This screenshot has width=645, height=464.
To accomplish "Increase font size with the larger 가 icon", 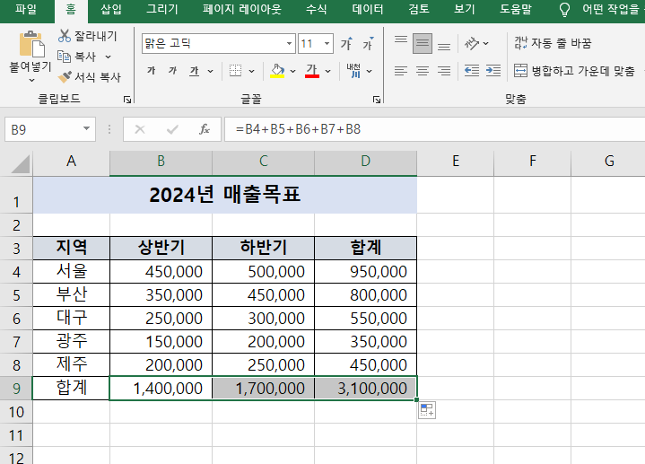I will [x=346, y=43].
